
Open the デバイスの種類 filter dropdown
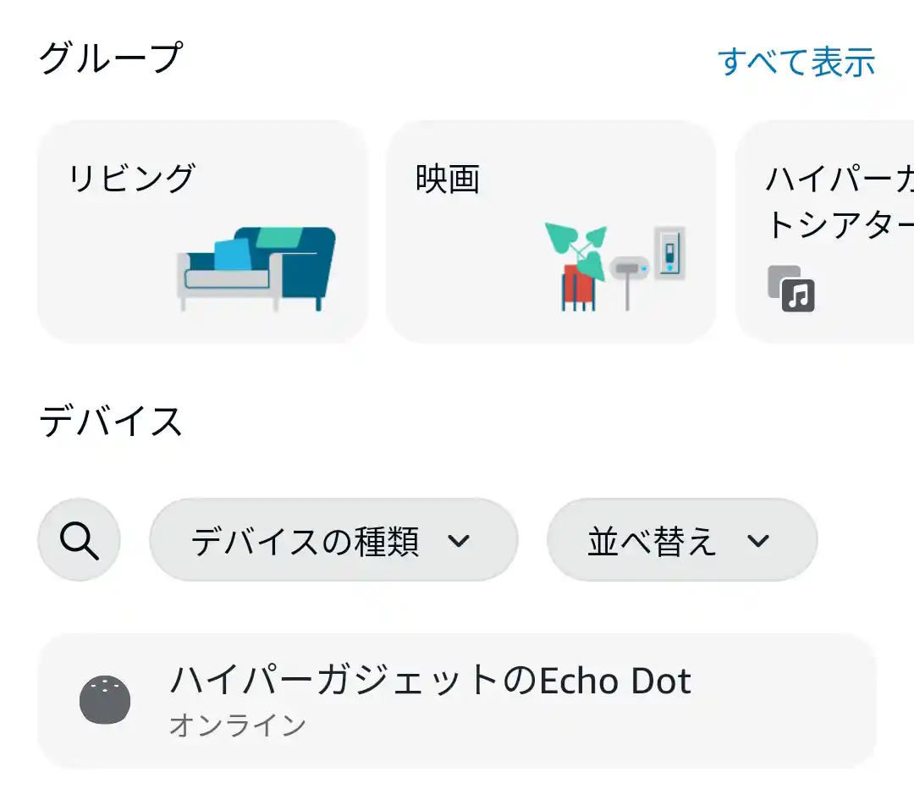[x=334, y=539]
